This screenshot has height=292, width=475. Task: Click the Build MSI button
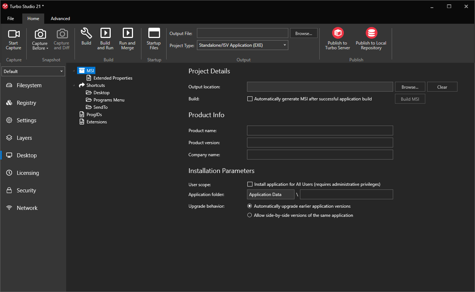click(410, 99)
